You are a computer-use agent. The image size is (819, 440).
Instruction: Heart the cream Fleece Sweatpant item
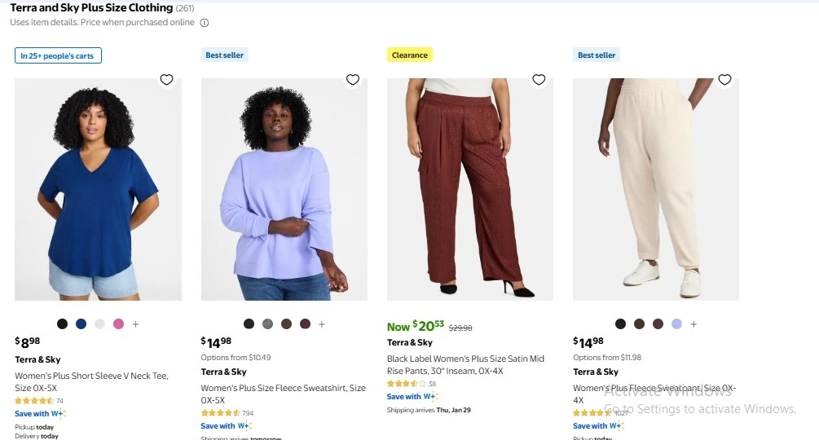coord(724,80)
